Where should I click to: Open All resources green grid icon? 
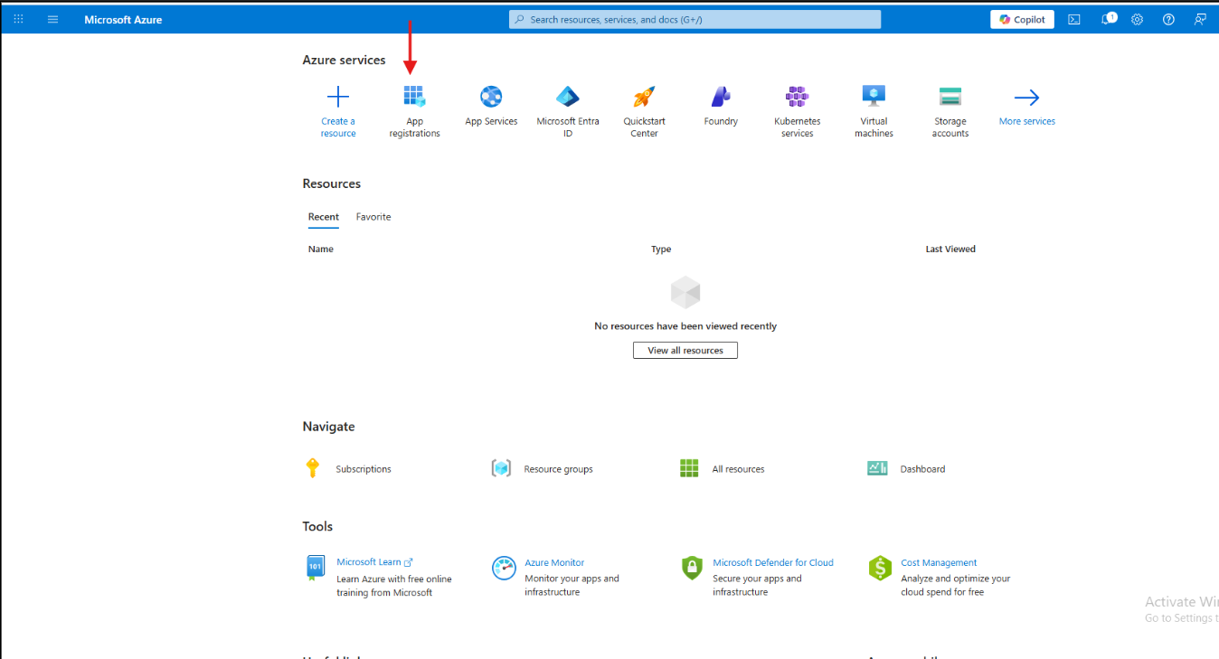tap(689, 468)
